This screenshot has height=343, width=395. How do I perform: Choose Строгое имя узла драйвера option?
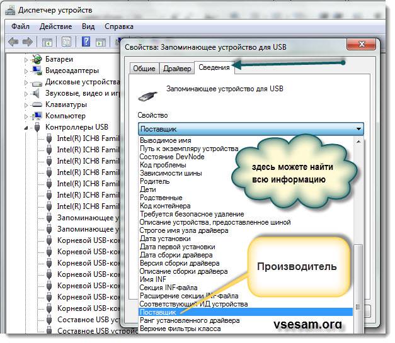(x=184, y=230)
